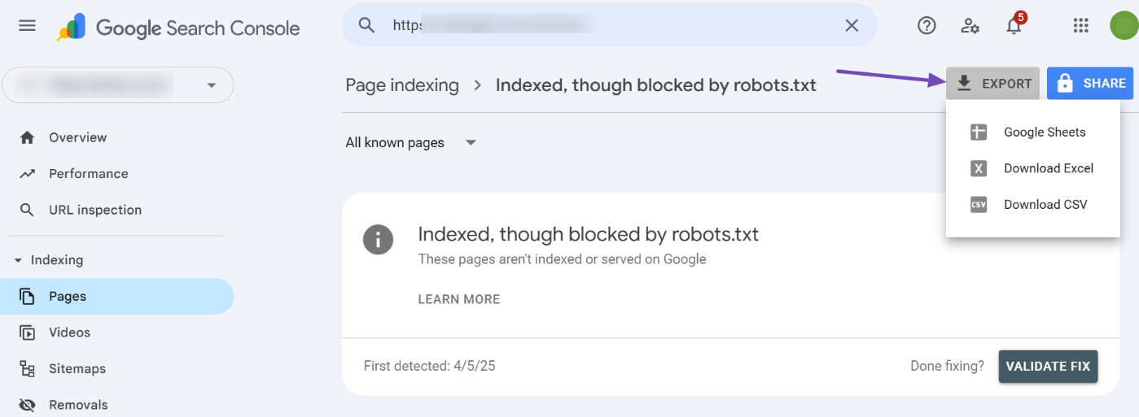Click the Share button
Screen dimensions: 1139x417
tap(1090, 83)
